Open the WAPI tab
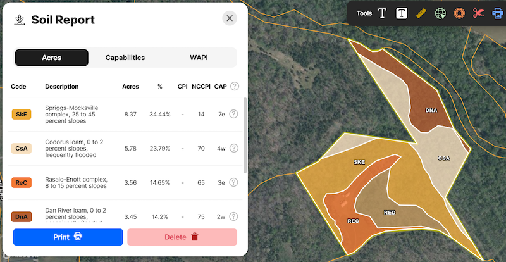 click(x=199, y=58)
